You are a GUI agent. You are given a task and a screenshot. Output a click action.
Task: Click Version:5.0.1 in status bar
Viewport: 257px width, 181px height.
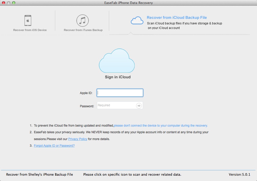(239, 174)
